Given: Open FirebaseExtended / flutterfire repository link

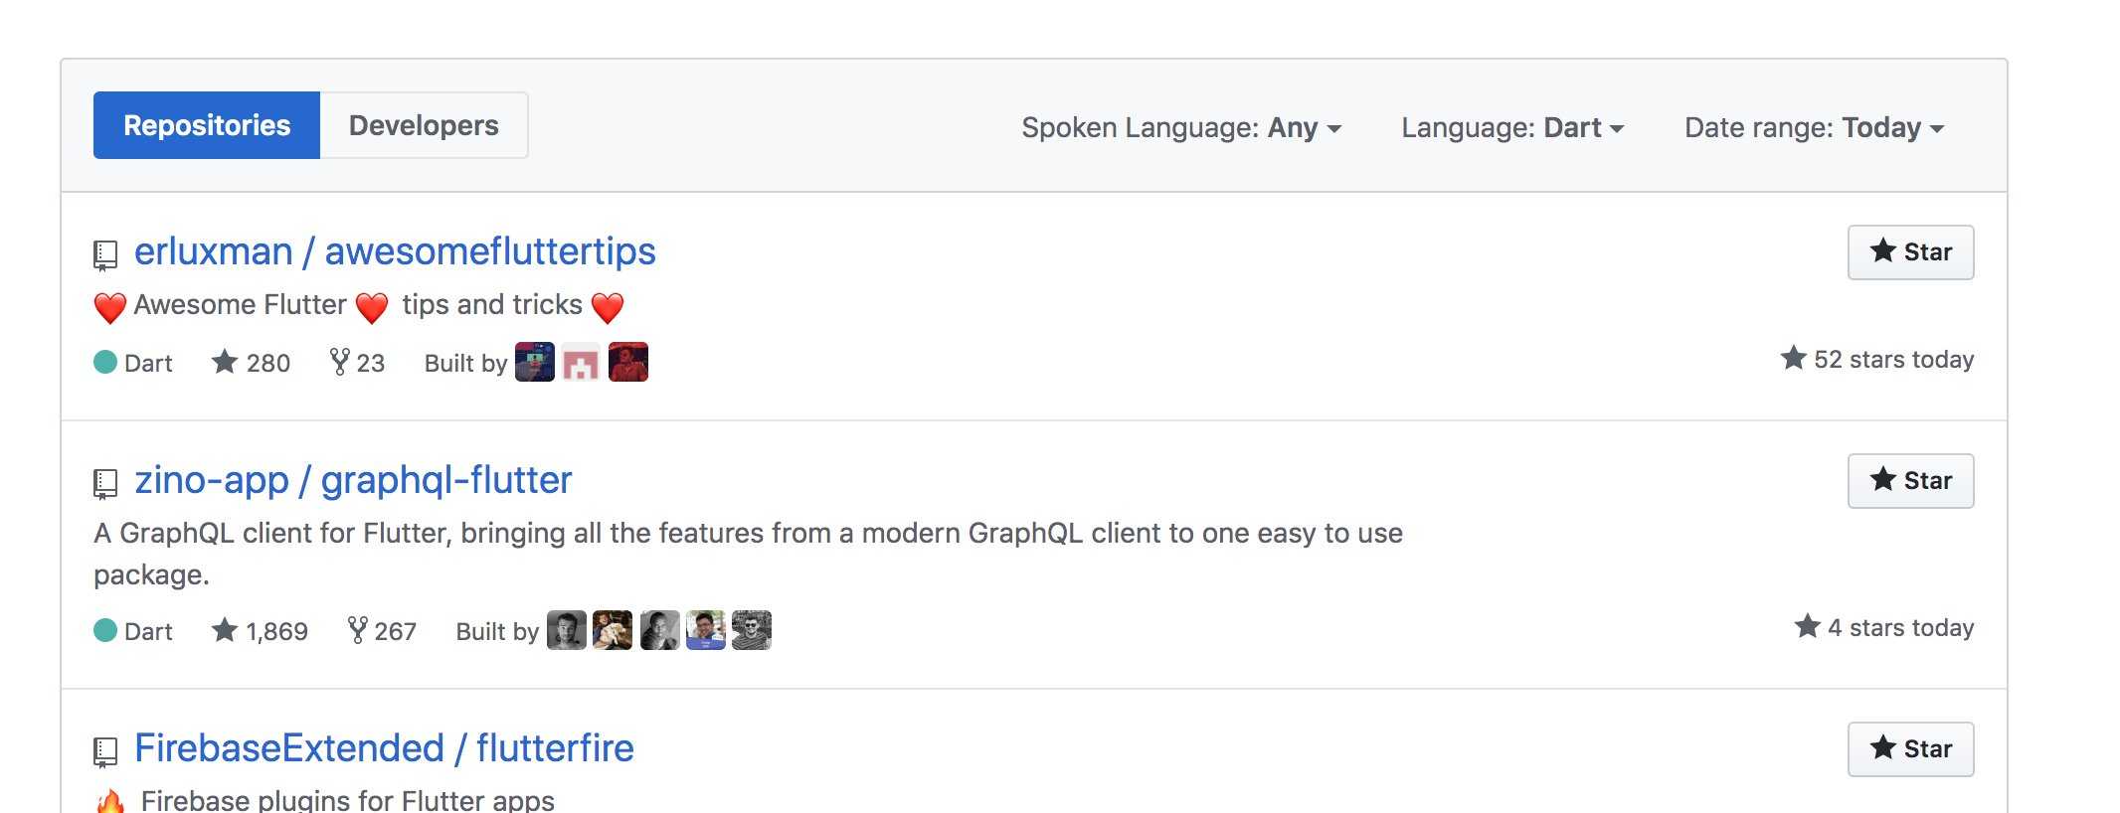Looking at the screenshot, I should [384, 748].
